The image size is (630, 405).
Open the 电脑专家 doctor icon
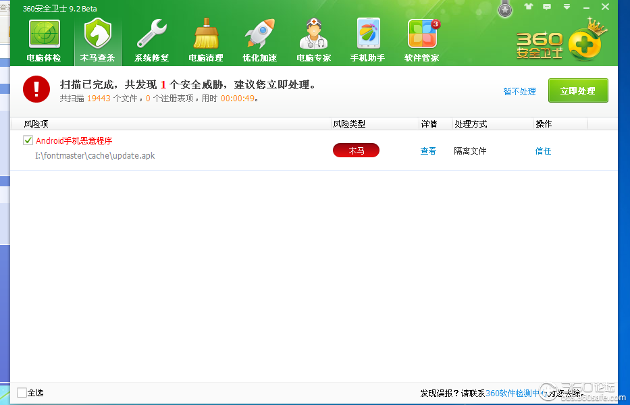pos(314,41)
